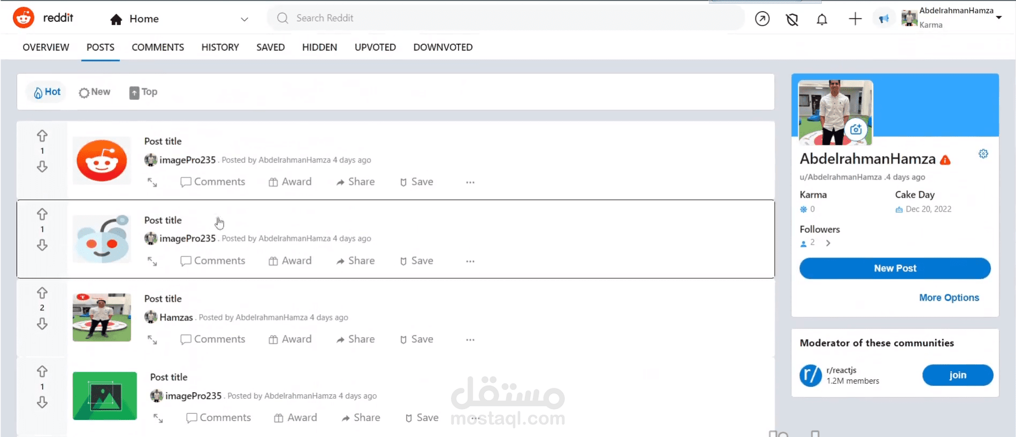Upvote the second post with blue robot thumbnail
1016x437 pixels.
[x=42, y=214]
